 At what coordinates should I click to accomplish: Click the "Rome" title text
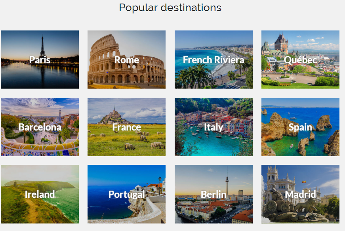126,60
